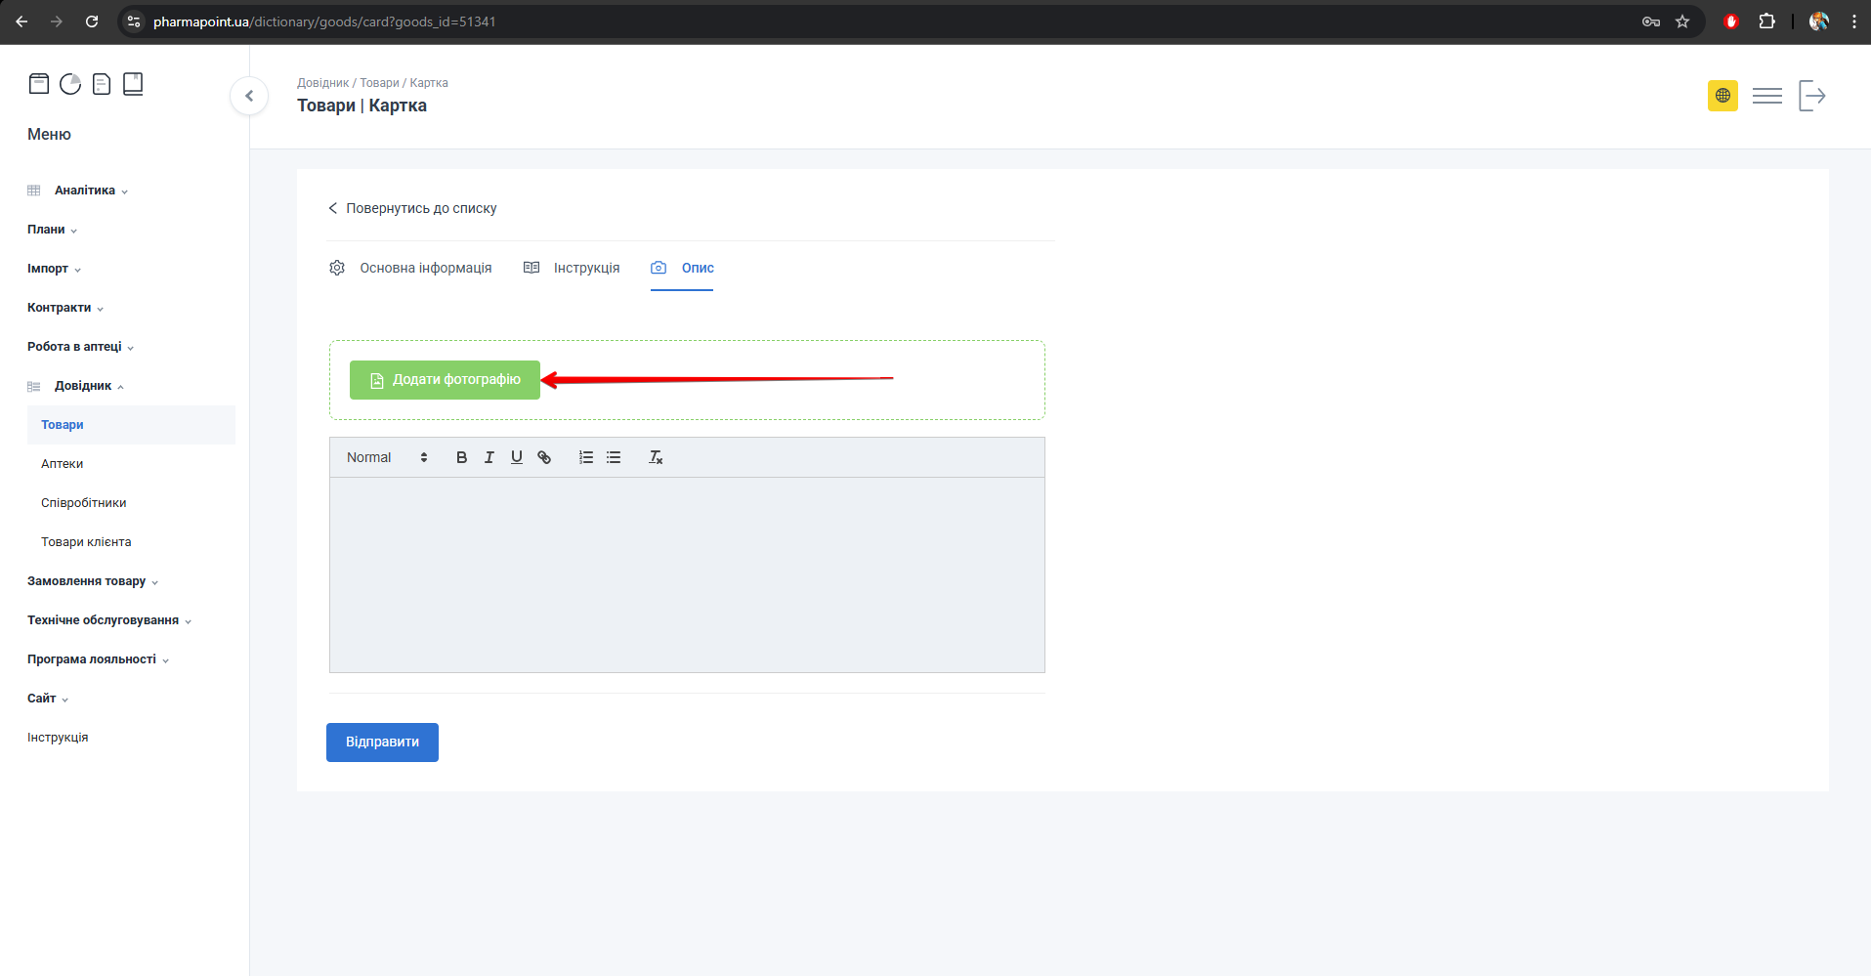Clear text formatting in editor
The height and width of the screenshot is (976, 1871).
coord(656,457)
